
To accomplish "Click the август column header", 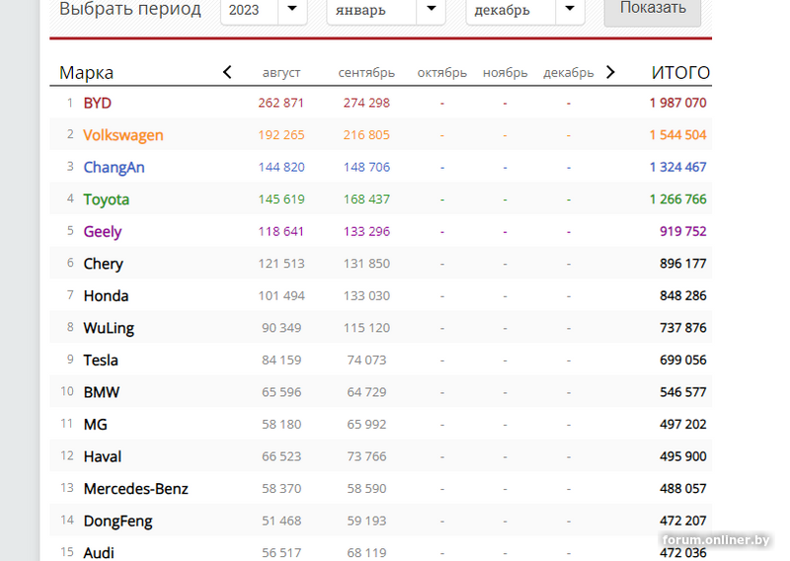I will coord(281,73).
